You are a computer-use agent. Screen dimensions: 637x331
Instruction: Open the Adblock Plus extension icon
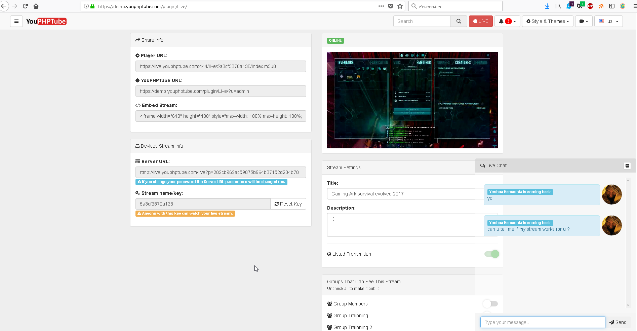point(590,6)
